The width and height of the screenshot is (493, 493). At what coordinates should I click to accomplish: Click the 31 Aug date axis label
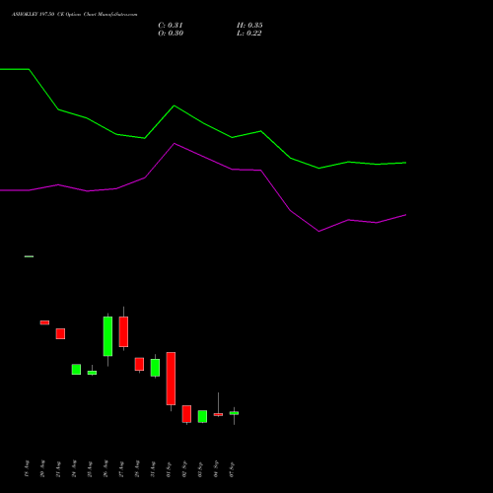(153, 468)
